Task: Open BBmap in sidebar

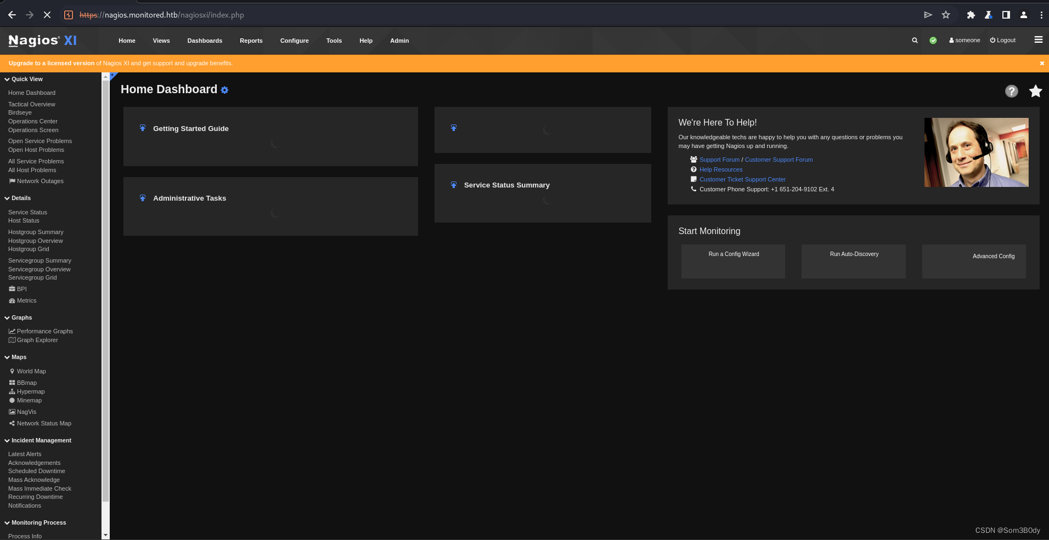Action: (x=22, y=383)
